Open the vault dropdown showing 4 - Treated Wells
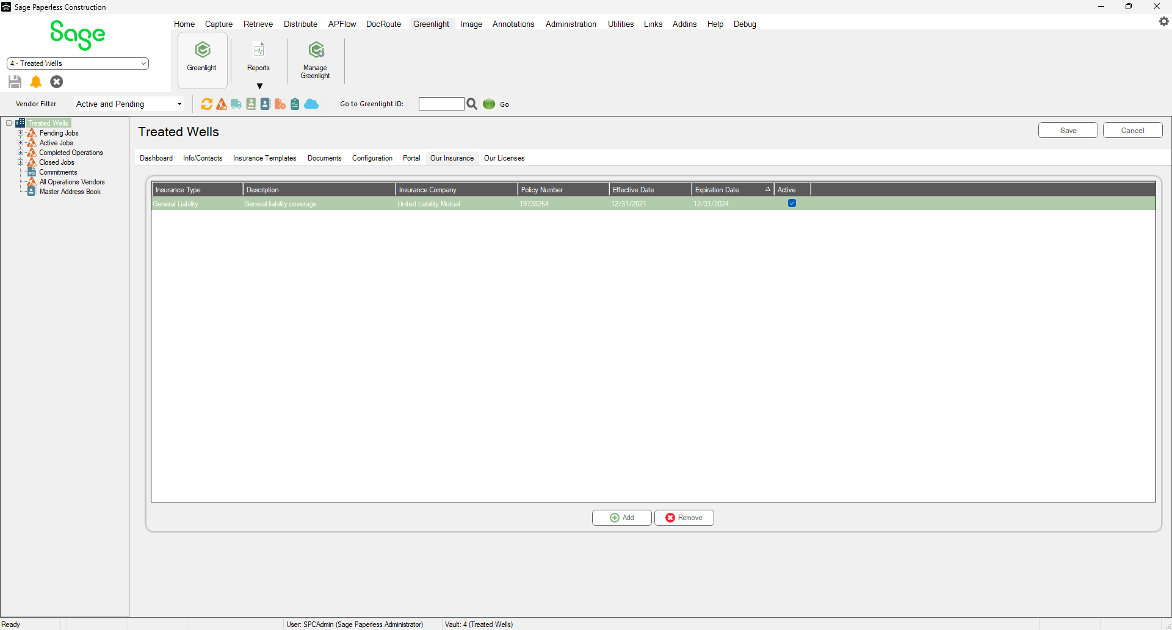1172x630 pixels. pos(78,63)
